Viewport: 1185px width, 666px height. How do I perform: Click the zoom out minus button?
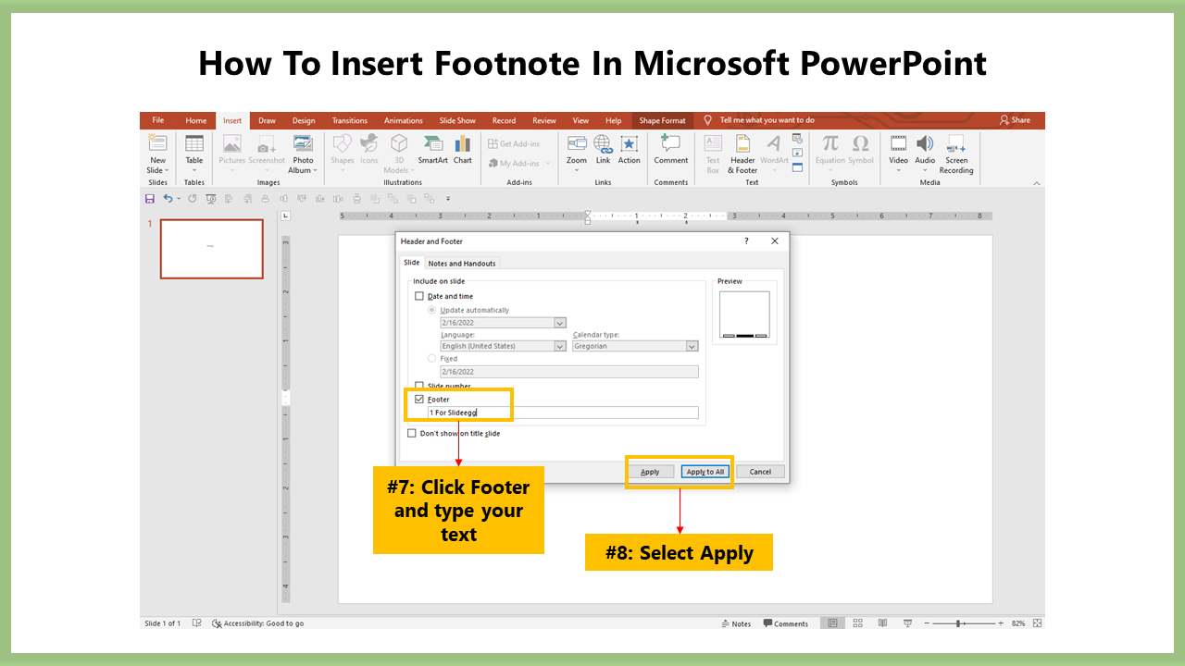tap(927, 623)
